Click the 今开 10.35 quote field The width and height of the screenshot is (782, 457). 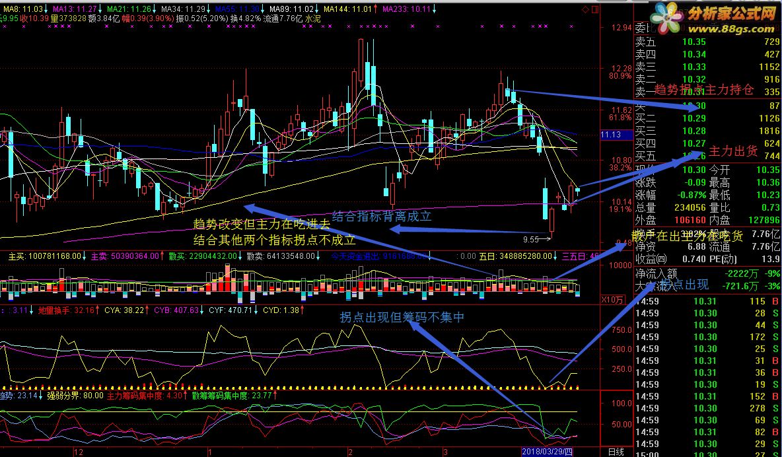coord(744,170)
